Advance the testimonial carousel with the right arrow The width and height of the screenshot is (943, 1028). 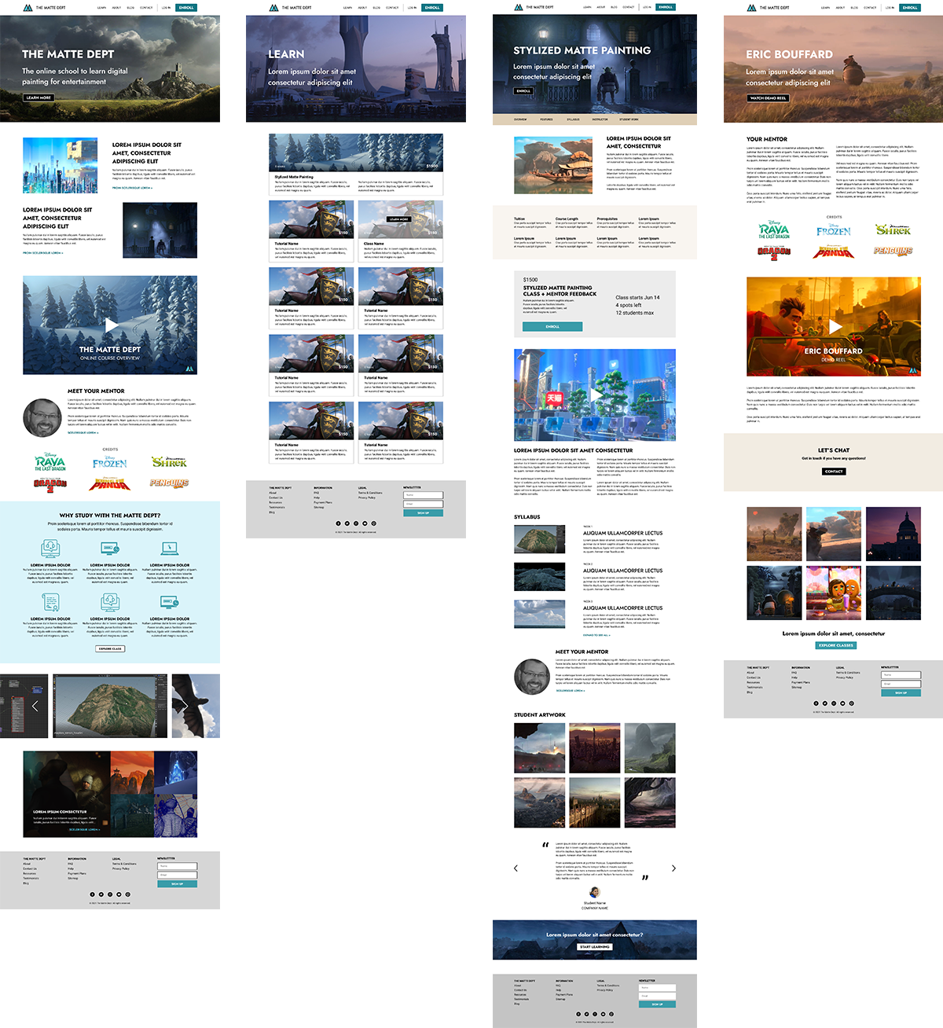[673, 868]
